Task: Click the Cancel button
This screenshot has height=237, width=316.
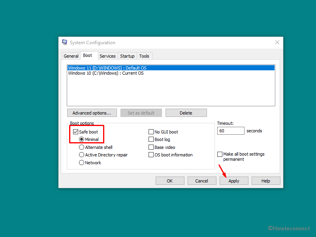Action: pyautogui.click(x=202, y=181)
